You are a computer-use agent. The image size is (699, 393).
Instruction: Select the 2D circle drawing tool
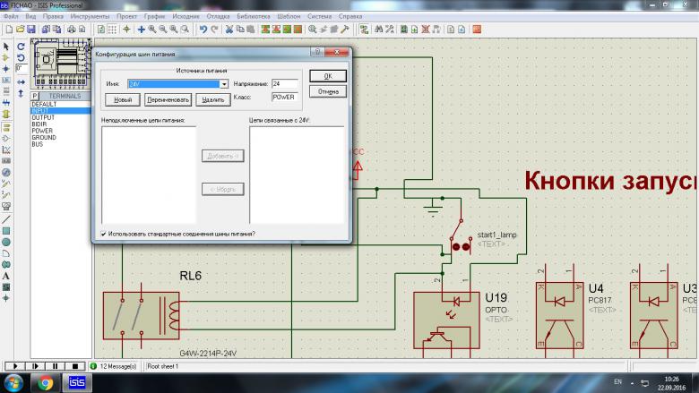pos(6,242)
